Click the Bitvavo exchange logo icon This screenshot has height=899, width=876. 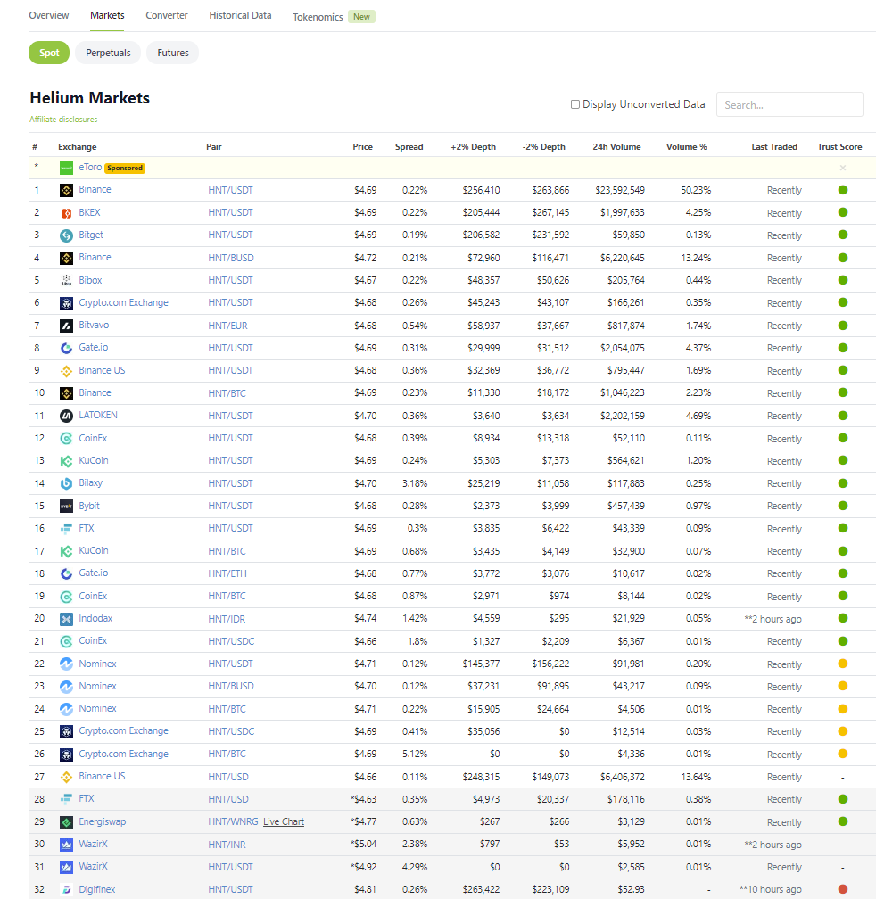click(x=66, y=326)
